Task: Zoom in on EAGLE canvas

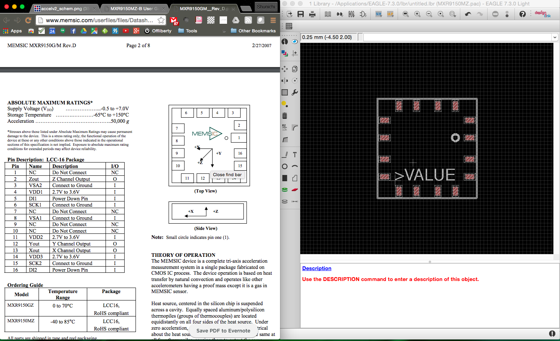Action: point(417,14)
